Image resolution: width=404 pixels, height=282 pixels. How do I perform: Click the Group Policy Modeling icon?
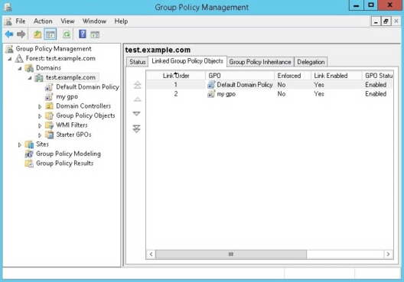pyautogui.click(x=29, y=154)
